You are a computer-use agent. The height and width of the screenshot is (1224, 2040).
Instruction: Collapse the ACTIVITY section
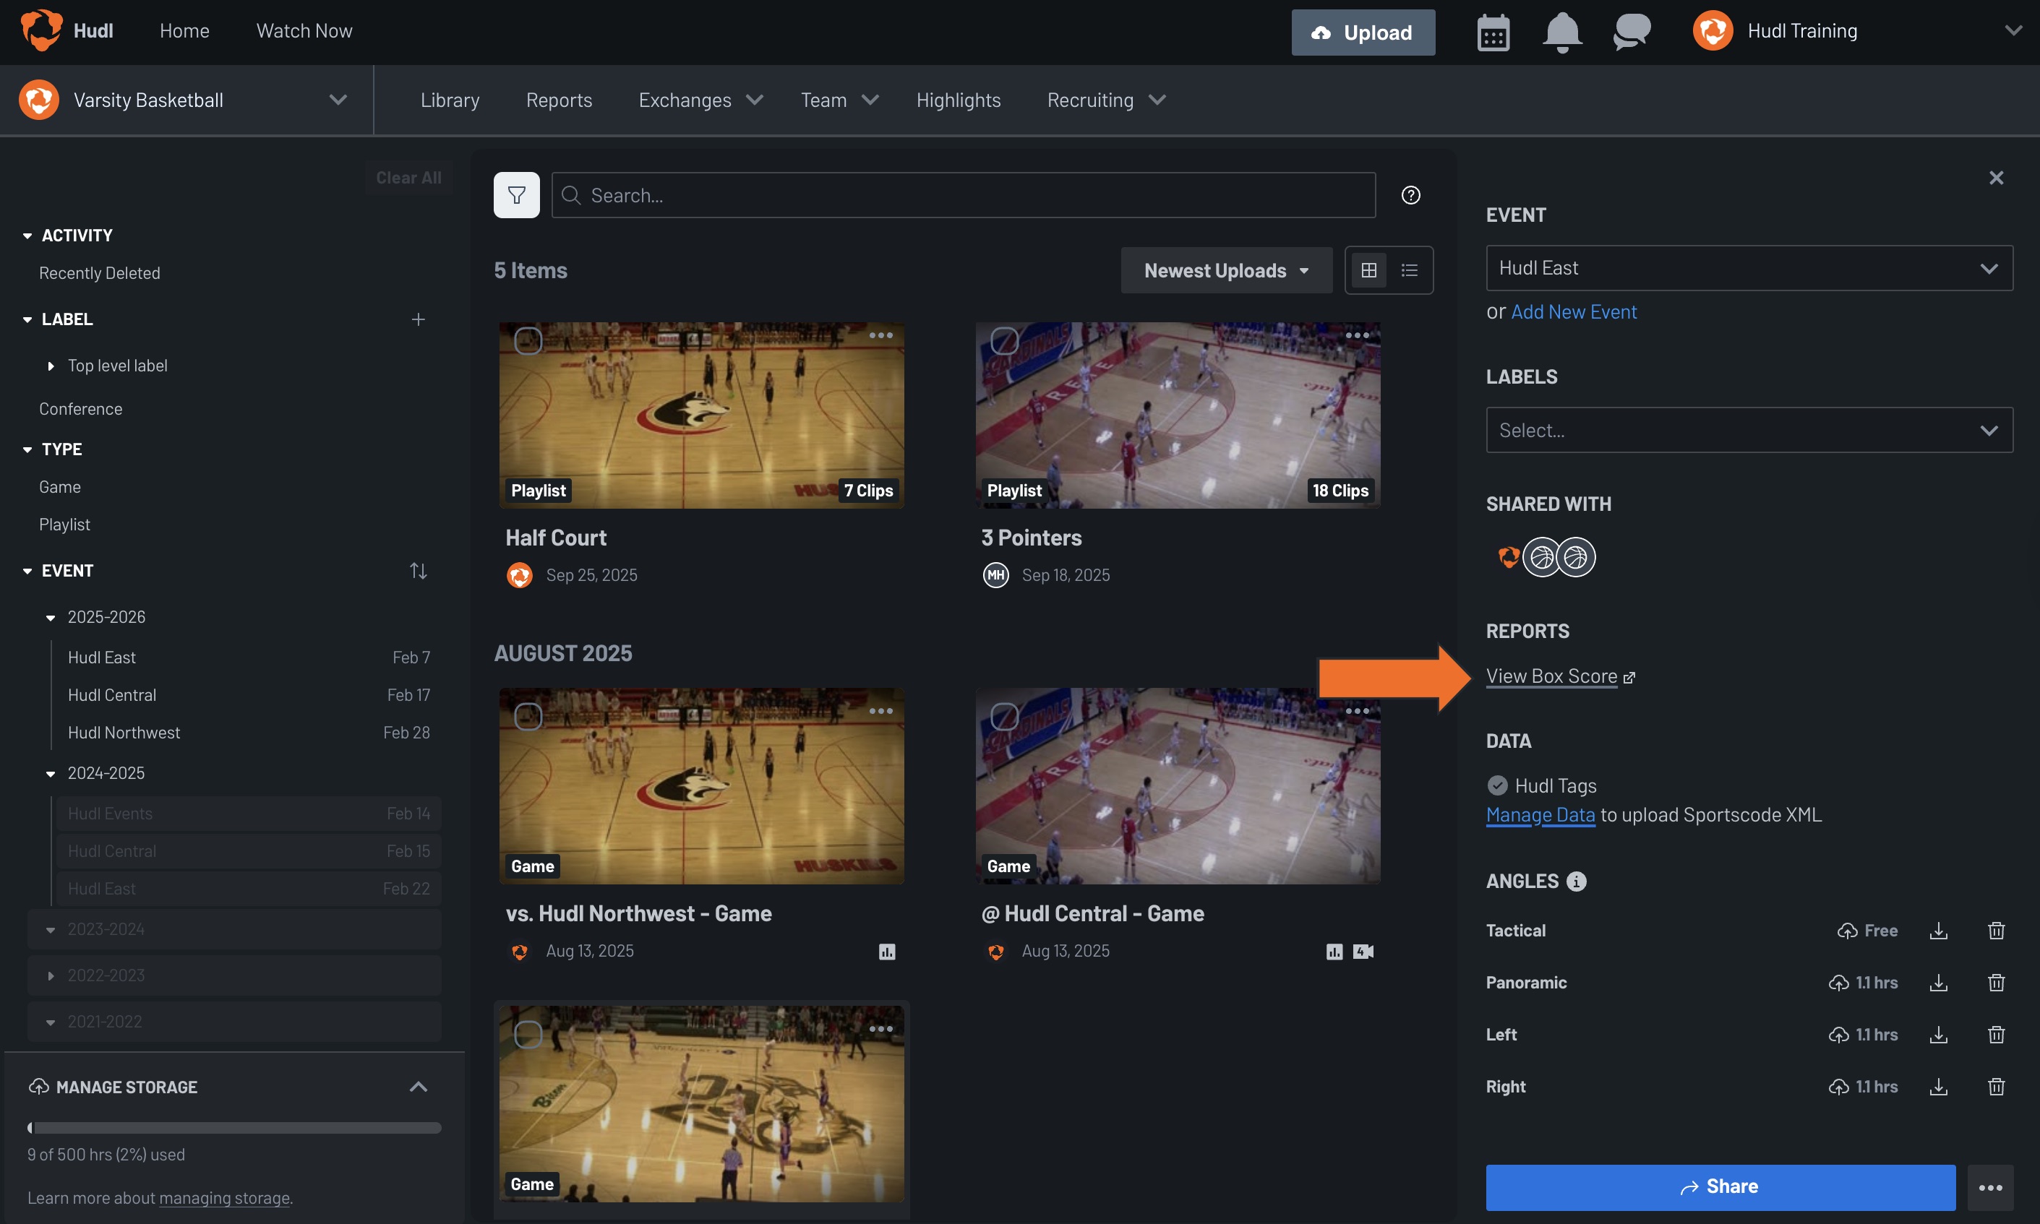[x=27, y=236]
